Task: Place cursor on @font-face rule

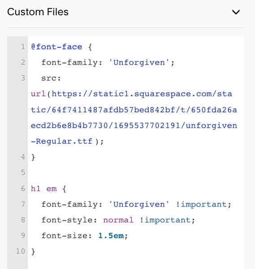Action: [56, 47]
